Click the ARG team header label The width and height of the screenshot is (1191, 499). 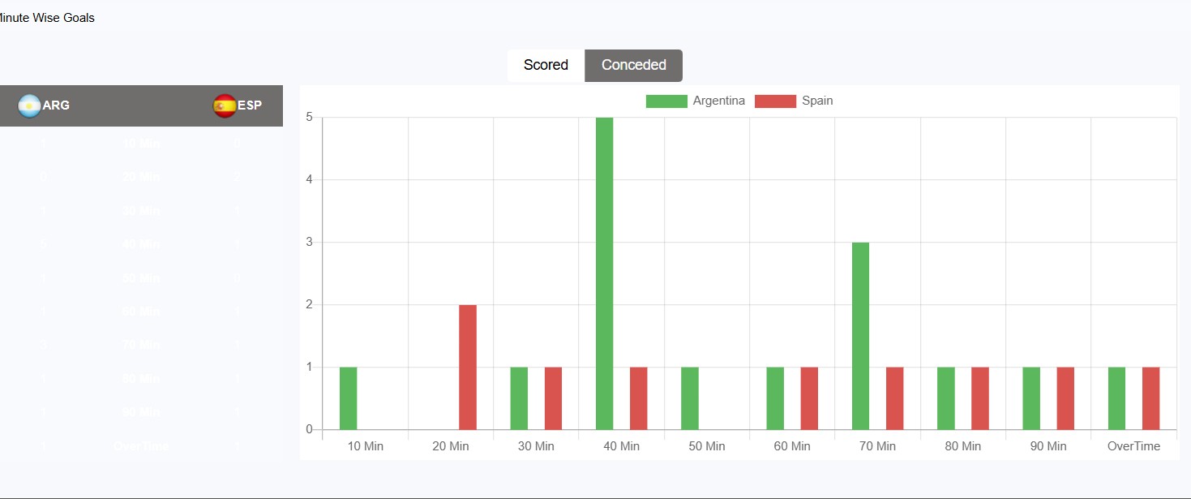[x=56, y=105]
